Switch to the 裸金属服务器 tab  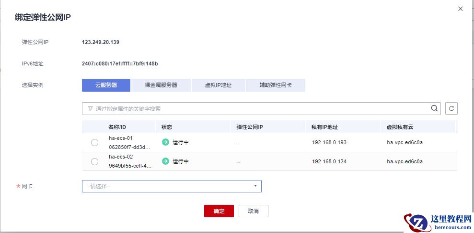(x=161, y=85)
